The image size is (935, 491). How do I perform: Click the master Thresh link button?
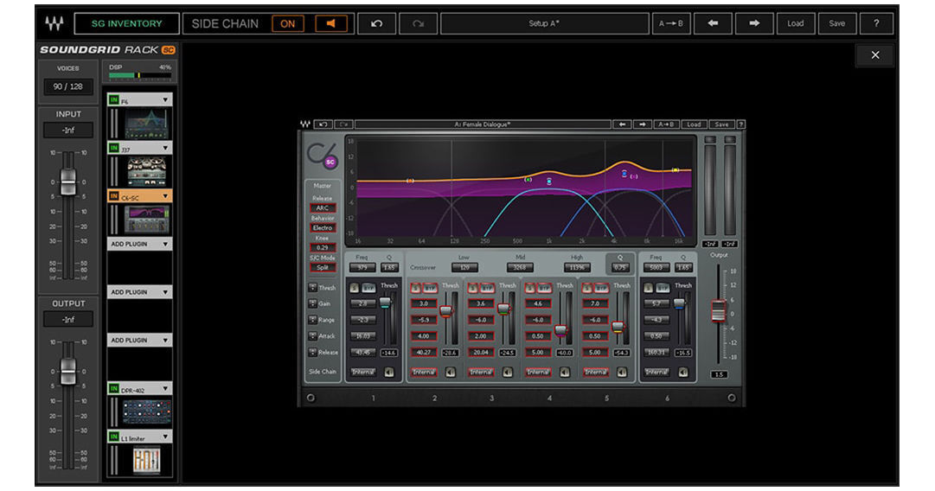(312, 288)
